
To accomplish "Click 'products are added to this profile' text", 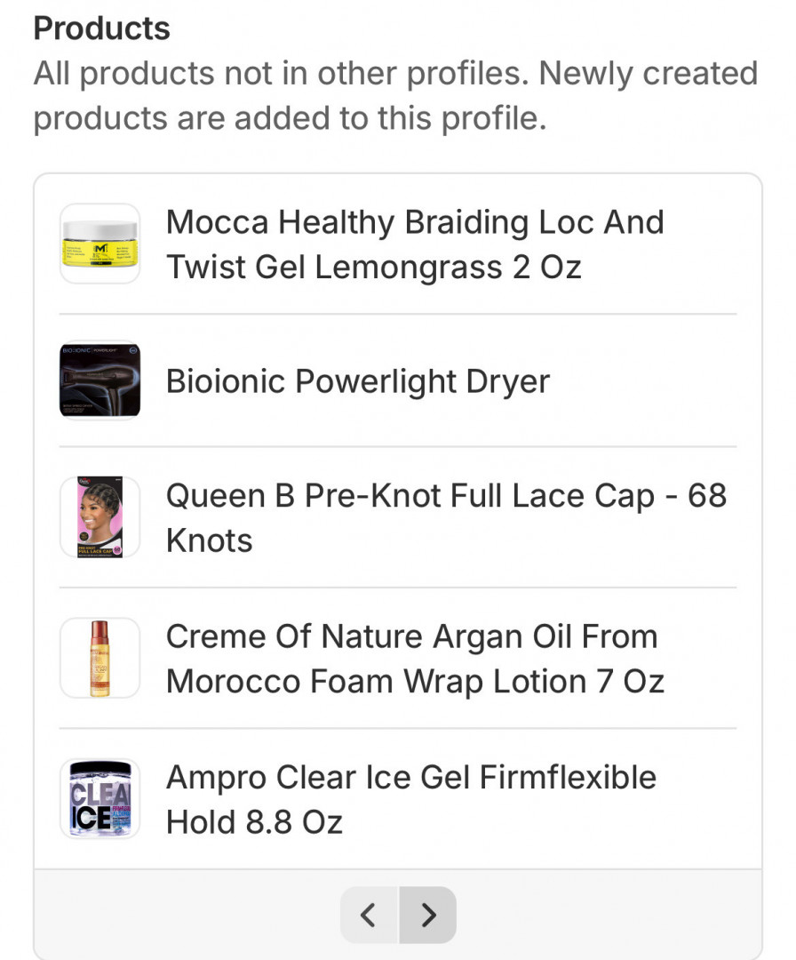I will pos(290,117).
